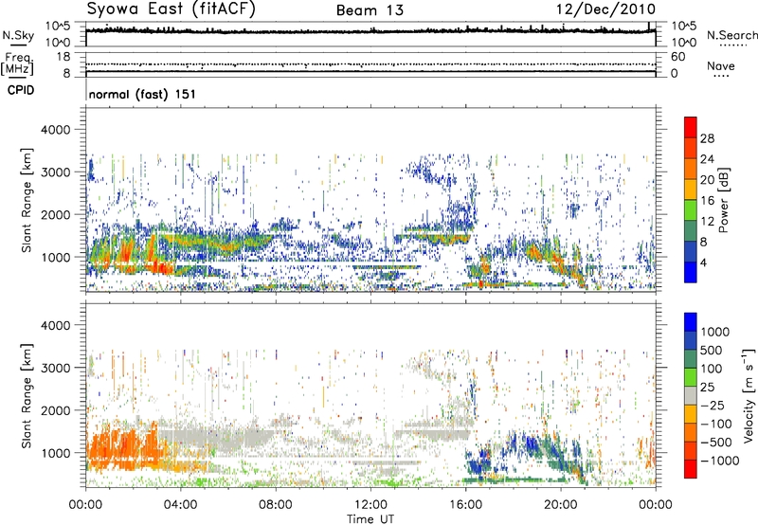Click 'Slant Range [km]' label of velocity panel
758x525 pixels.
coord(27,395)
